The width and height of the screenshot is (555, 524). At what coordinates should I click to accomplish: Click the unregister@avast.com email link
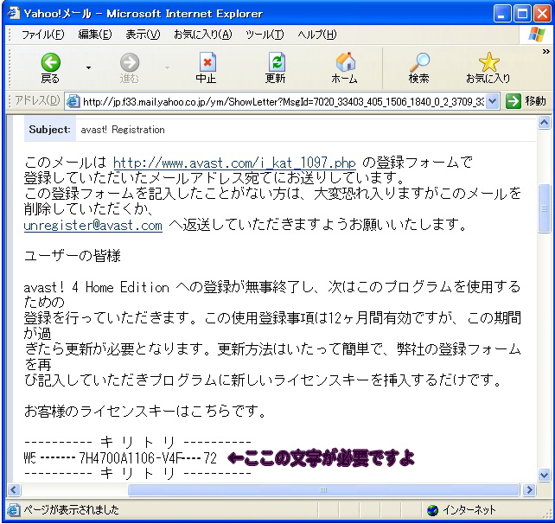[93, 226]
